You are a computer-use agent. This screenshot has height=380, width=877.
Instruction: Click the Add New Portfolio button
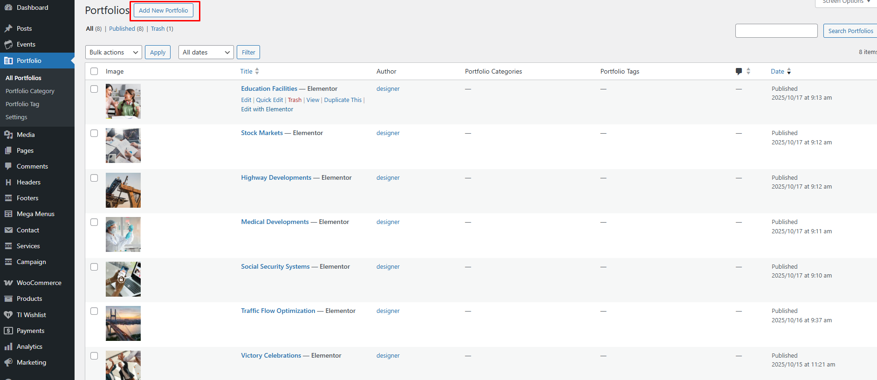click(164, 10)
